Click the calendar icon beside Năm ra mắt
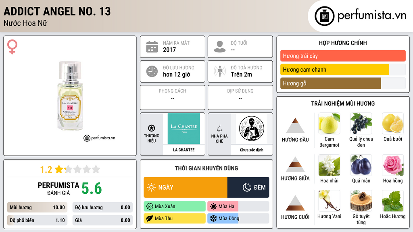 click(152, 47)
